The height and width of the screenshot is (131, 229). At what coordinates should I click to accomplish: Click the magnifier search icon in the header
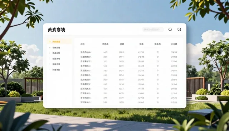tap(170, 30)
